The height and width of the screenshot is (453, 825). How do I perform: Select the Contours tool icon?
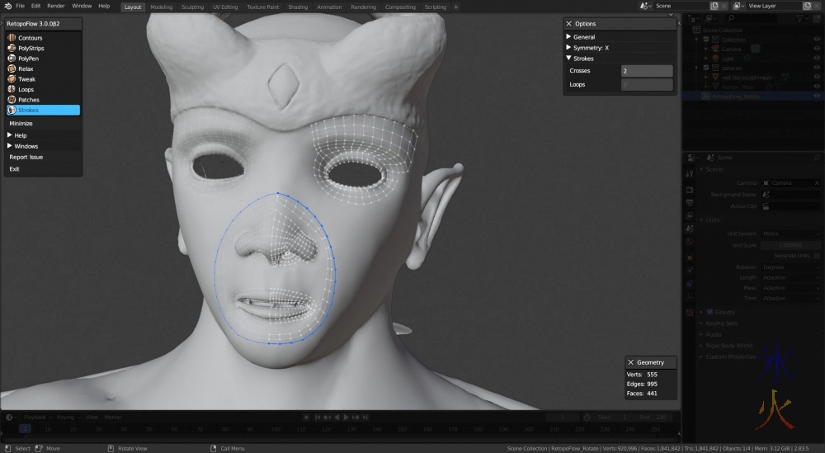point(12,38)
